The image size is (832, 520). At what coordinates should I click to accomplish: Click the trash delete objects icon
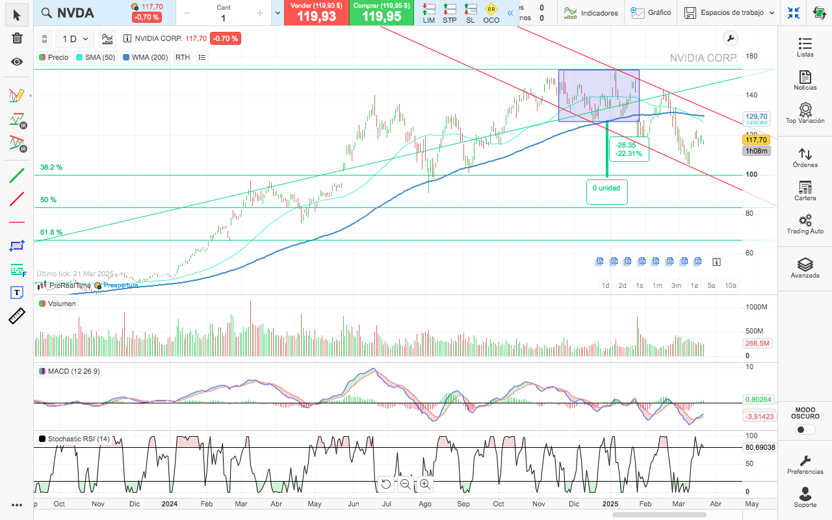[x=17, y=38]
